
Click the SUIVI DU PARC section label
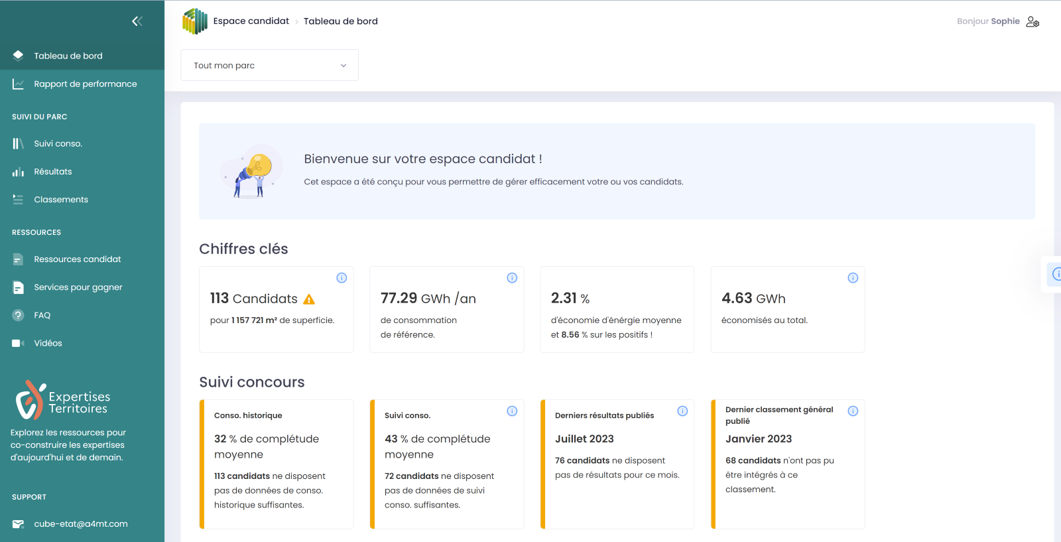pos(40,117)
